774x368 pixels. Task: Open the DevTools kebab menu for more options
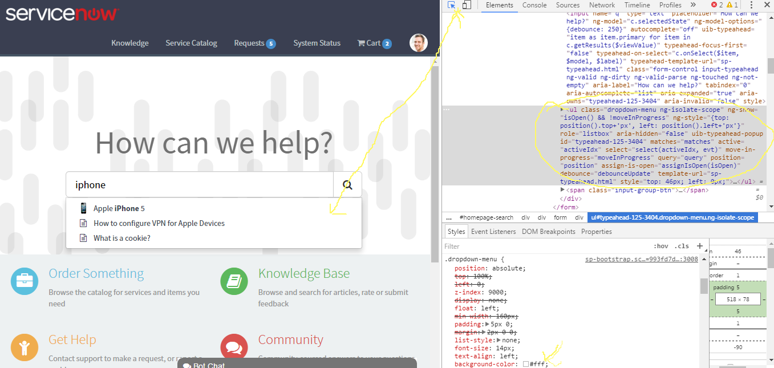pyautogui.click(x=752, y=5)
